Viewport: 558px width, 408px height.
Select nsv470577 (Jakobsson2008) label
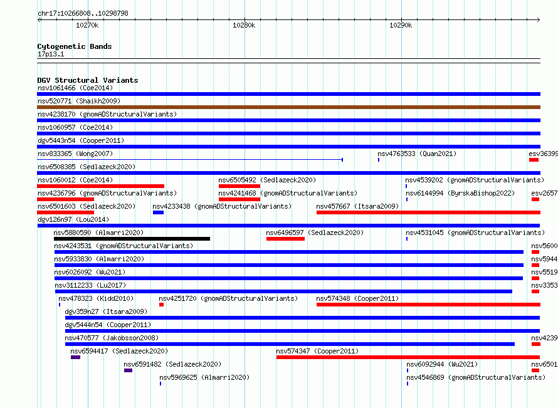112,338
